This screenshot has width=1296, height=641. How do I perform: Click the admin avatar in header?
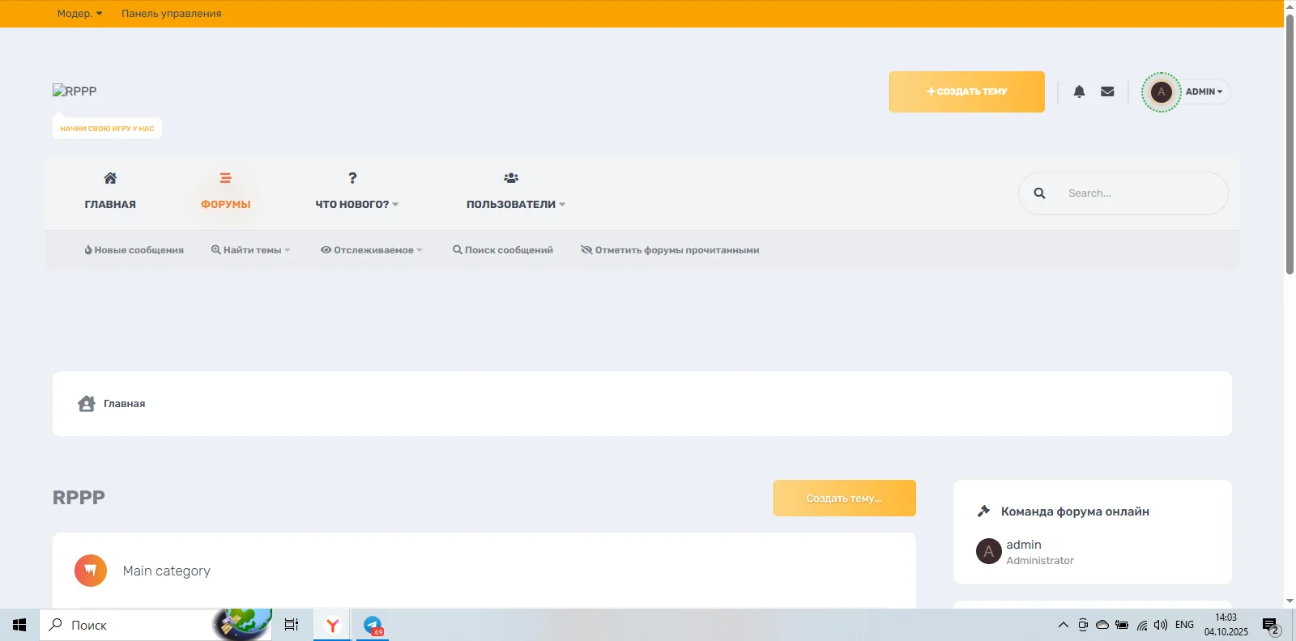pyautogui.click(x=1161, y=92)
